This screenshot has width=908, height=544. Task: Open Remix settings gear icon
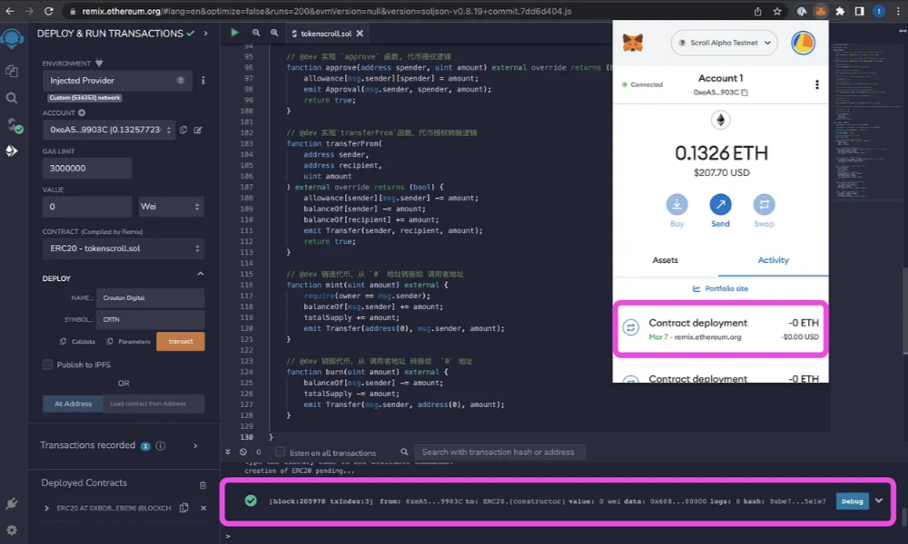(12, 529)
